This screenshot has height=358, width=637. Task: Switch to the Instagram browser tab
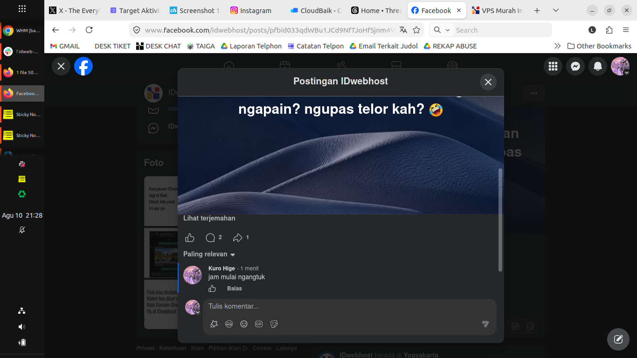pos(256,10)
